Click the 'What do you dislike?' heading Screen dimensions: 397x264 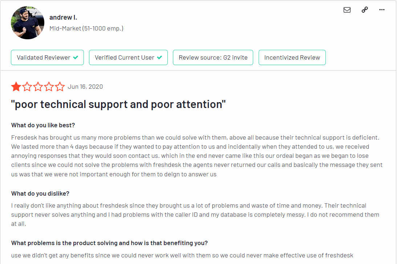click(x=40, y=193)
